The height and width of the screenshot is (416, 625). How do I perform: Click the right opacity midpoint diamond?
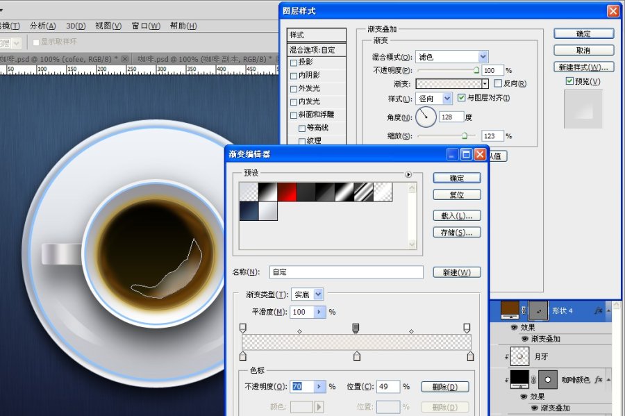[x=411, y=331]
